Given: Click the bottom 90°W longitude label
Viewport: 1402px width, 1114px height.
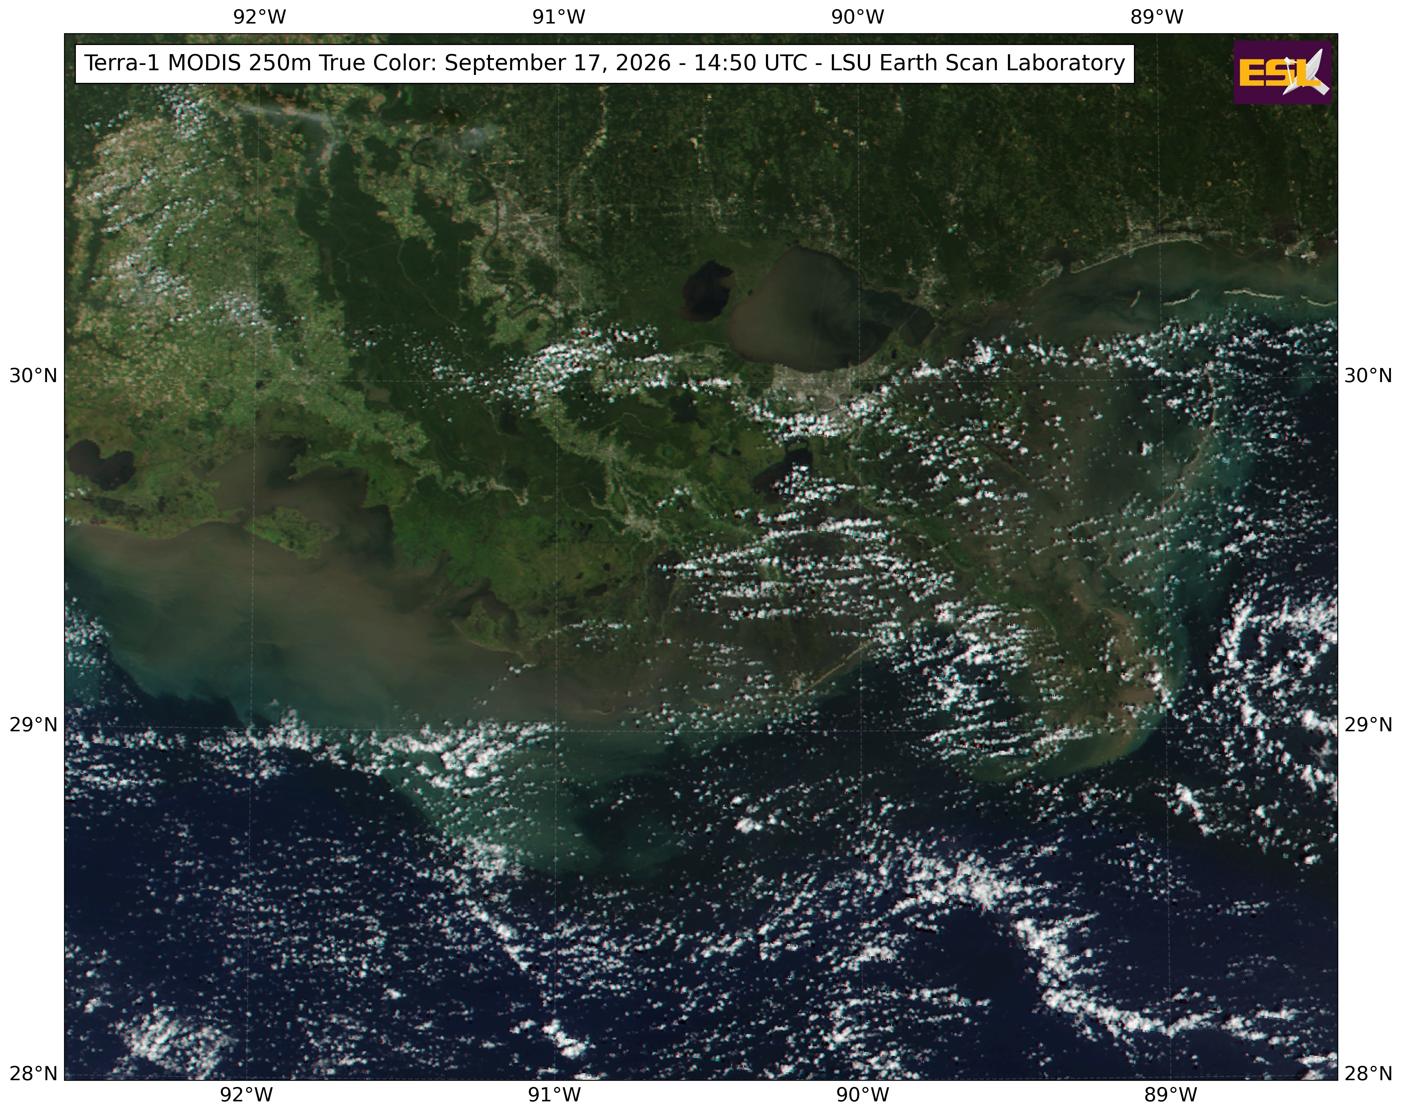Looking at the screenshot, I should 862,1095.
